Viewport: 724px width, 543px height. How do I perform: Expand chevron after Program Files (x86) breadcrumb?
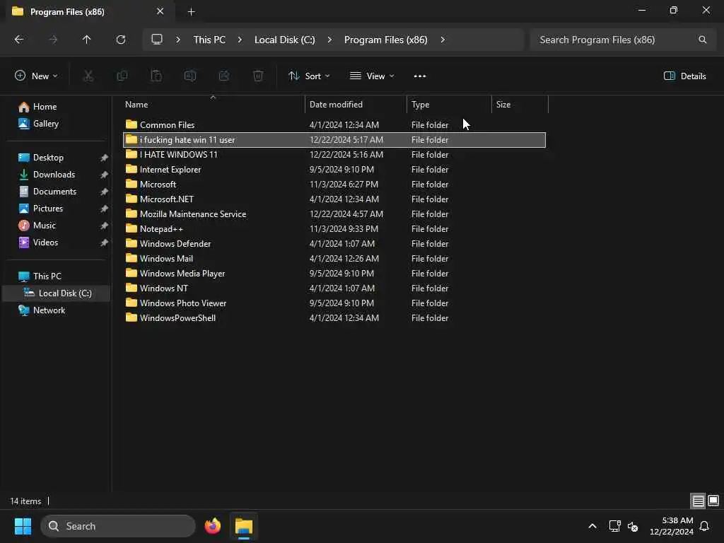pyautogui.click(x=443, y=40)
